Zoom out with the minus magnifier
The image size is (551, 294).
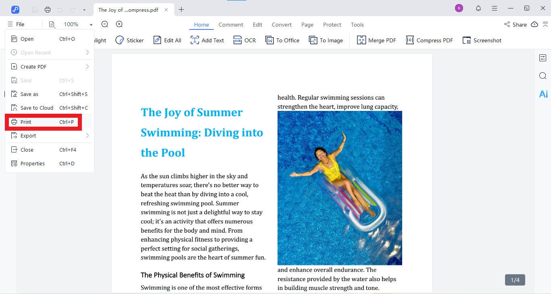[105, 24]
